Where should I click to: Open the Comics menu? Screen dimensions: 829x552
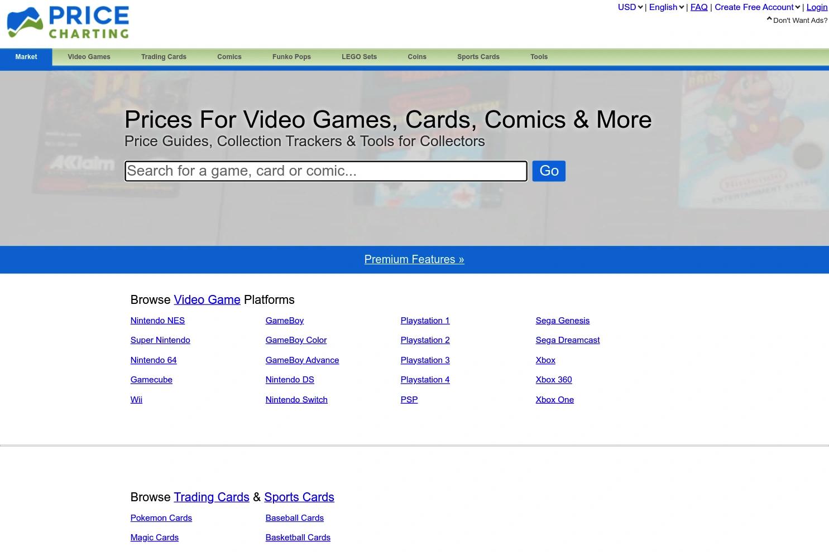pos(229,57)
